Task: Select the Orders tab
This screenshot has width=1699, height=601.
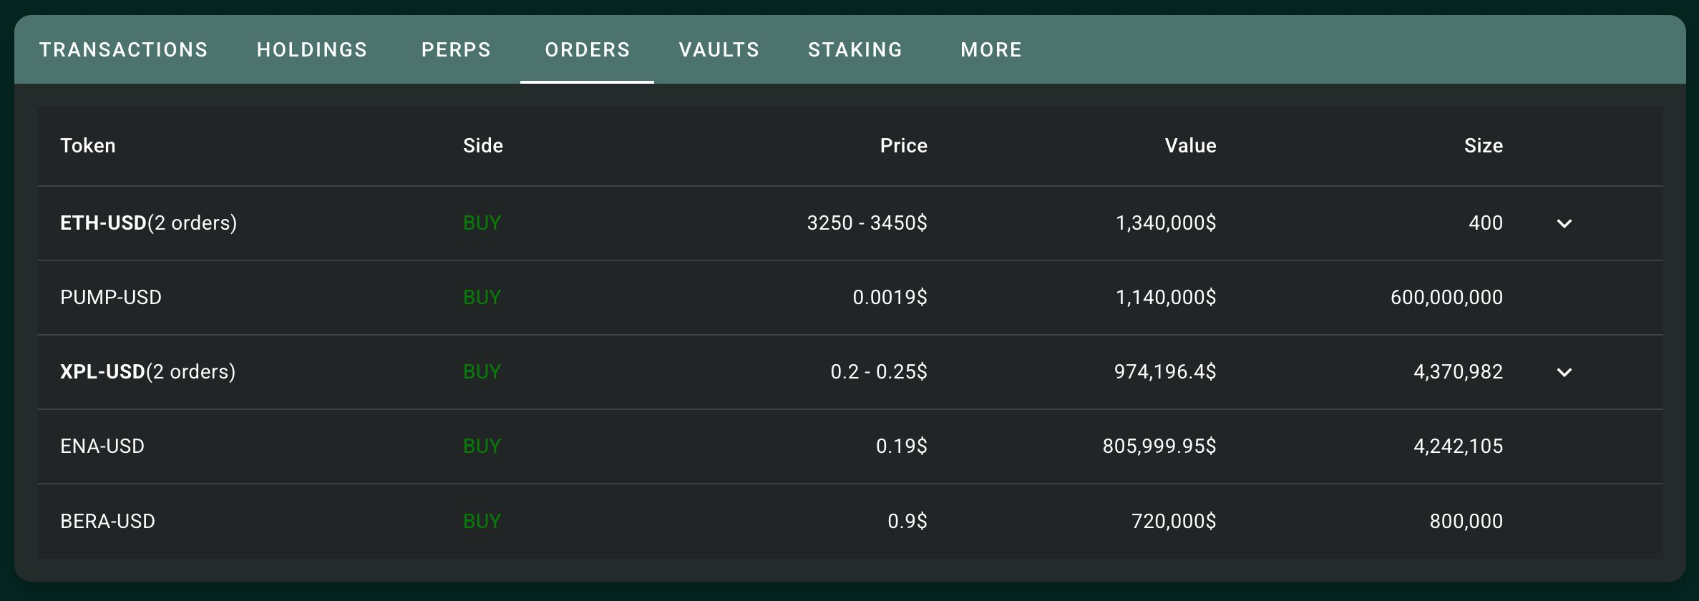Action: (587, 49)
